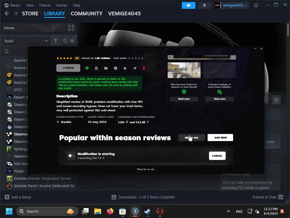The width and height of the screenshot is (290, 218).
Task: Select Synergy entry in library list
Action: (x=17, y=149)
